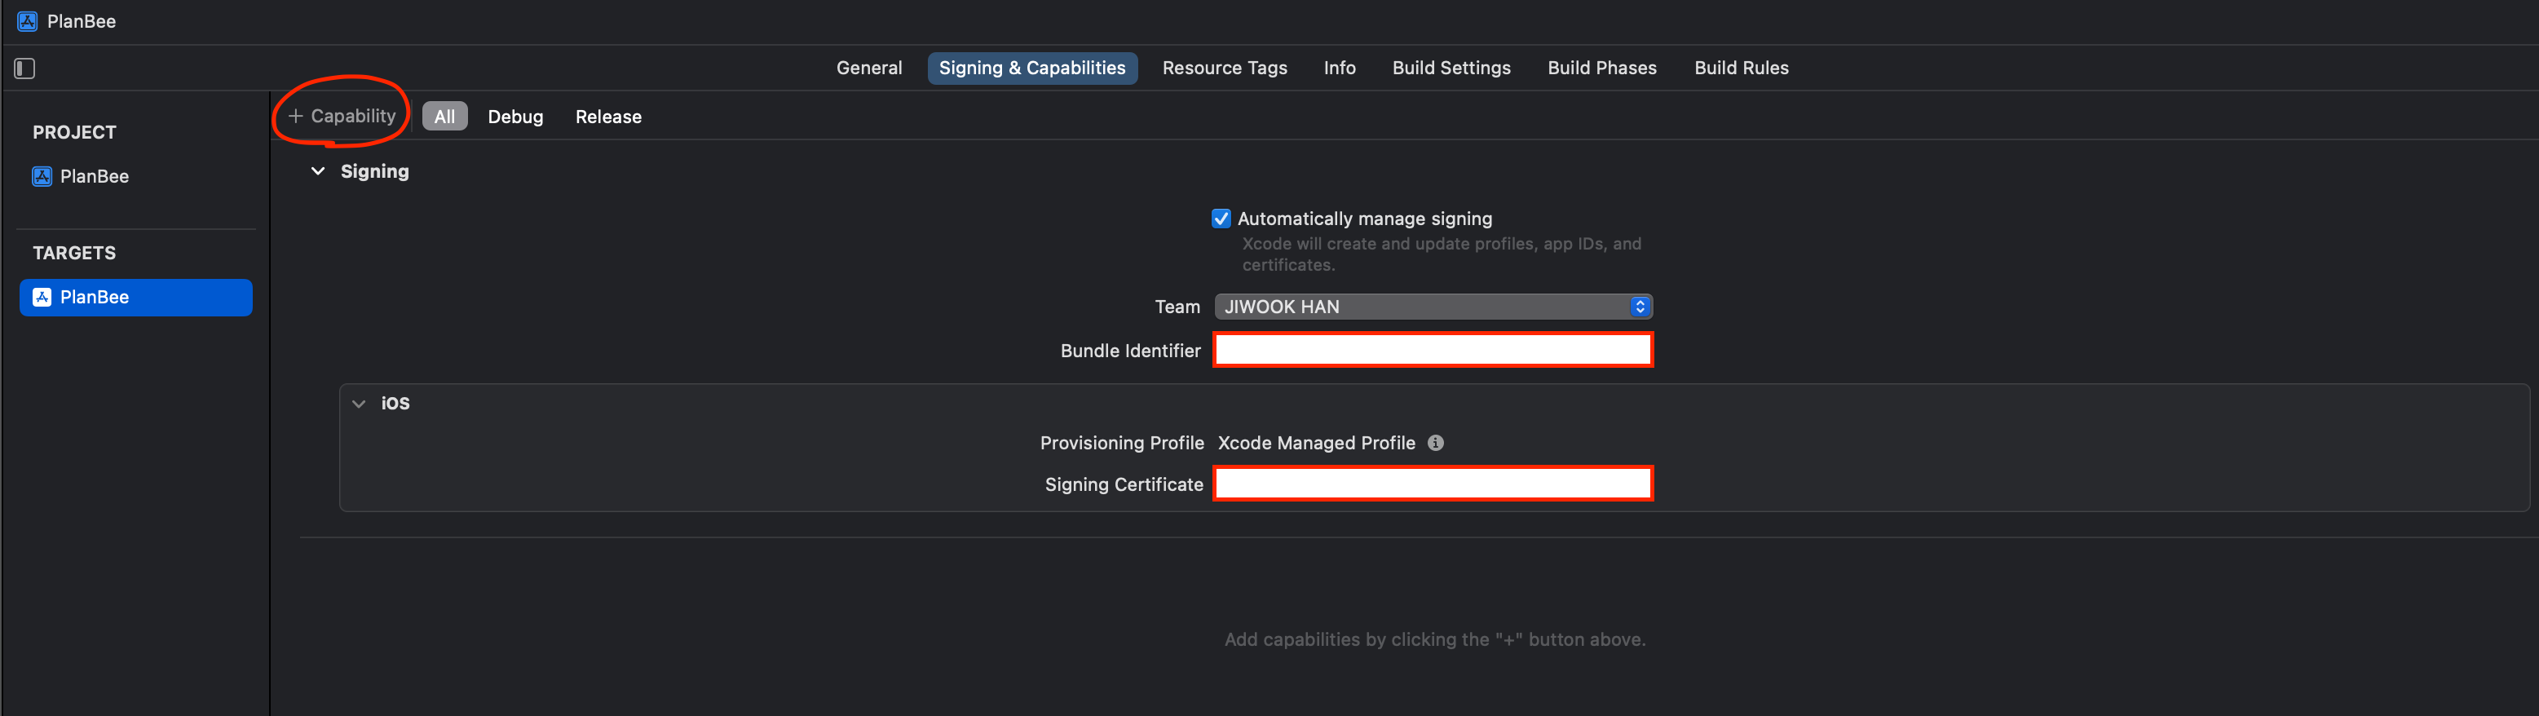The image size is (2539, 716).
Task: Open the Build Phases tab
Action: click(1601, 68)
